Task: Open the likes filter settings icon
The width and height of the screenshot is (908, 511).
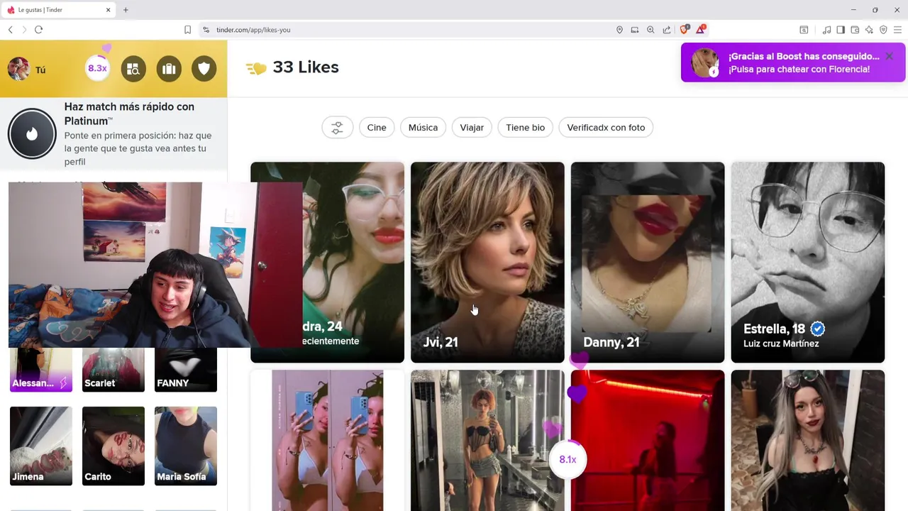Action: point(337,128)
